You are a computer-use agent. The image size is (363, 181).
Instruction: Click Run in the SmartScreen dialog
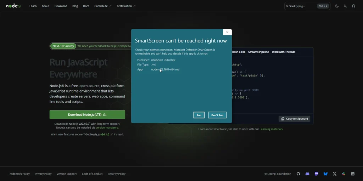coord(199,115)
